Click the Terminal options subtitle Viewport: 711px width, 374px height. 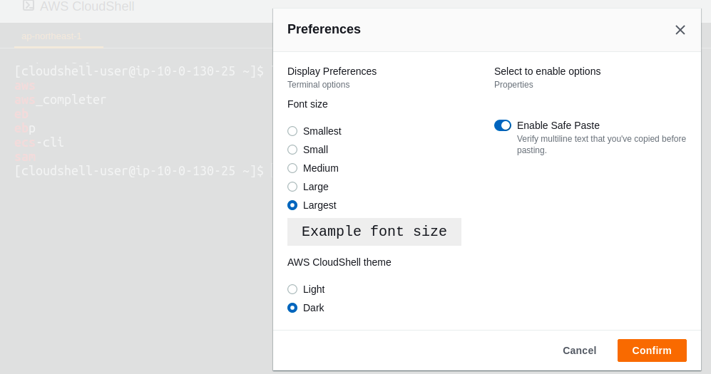(x=318, y=85)
